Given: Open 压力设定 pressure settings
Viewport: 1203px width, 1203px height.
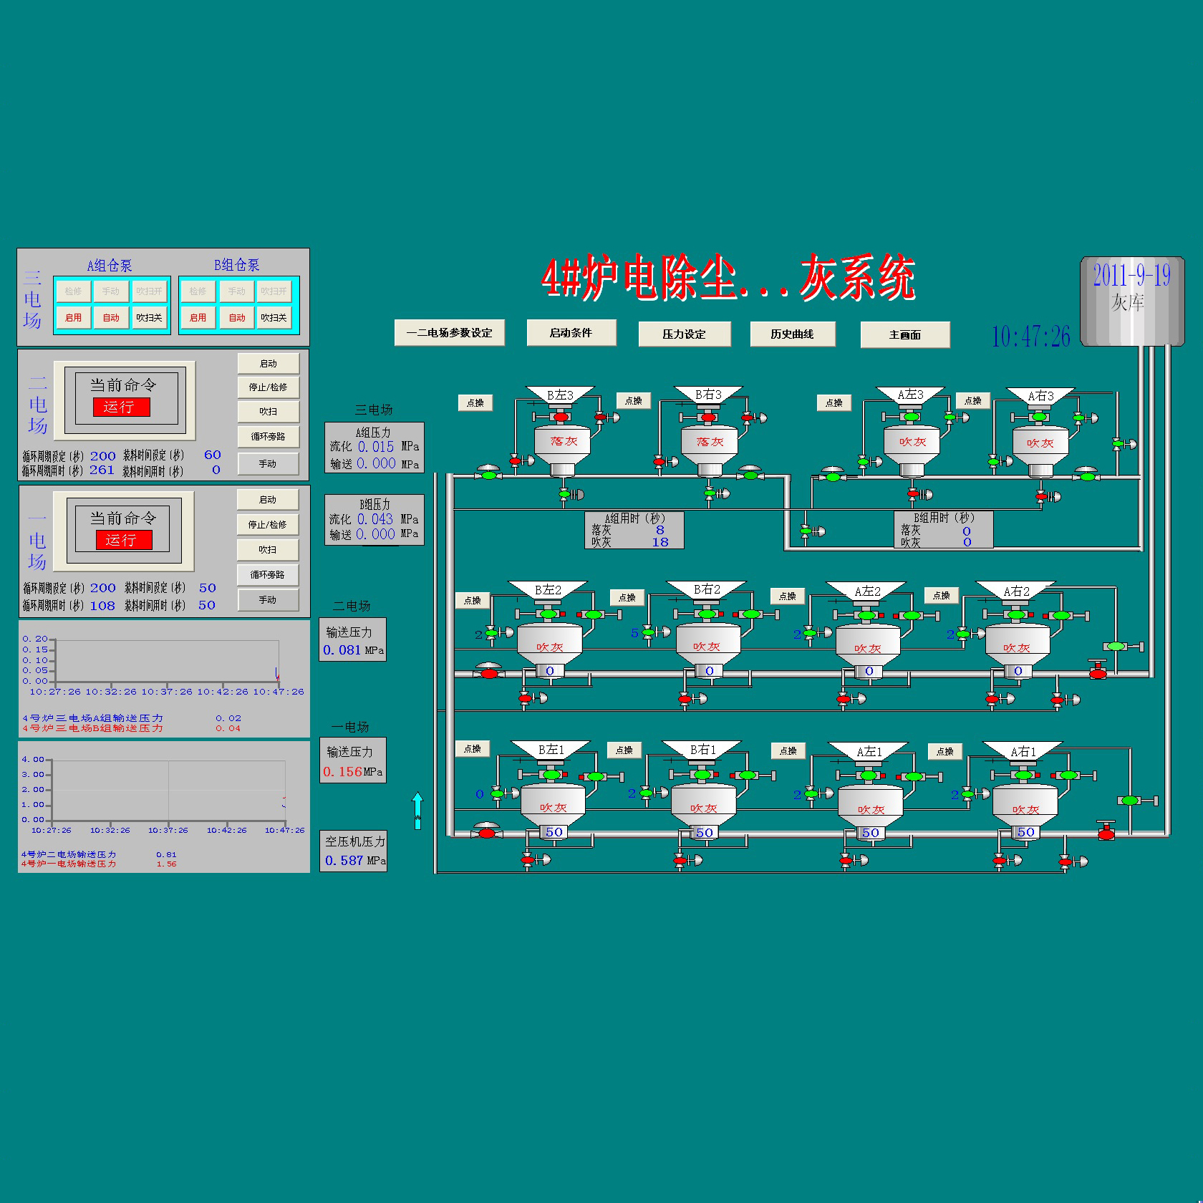Looking at the screenshot, I should pos(684,334).
